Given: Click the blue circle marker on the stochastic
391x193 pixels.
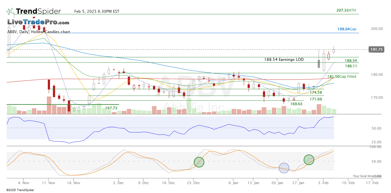Looking at the screenshot, I should [x=284, y=168].
